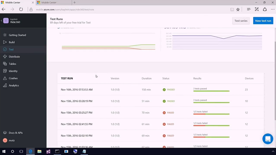Select the Distribute icon in sidebar
276x155 pixels.
point(5,57)
